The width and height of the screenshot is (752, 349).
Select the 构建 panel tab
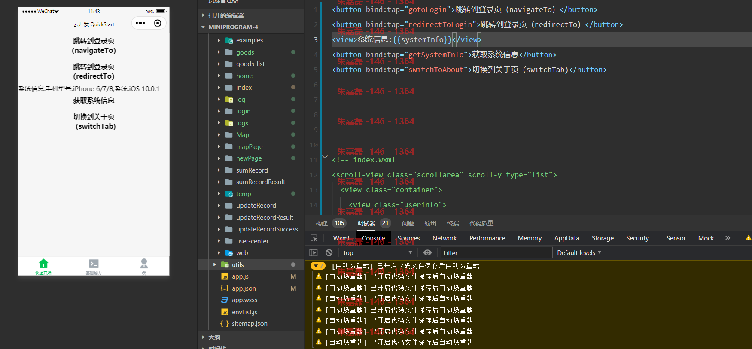point(322,223)
